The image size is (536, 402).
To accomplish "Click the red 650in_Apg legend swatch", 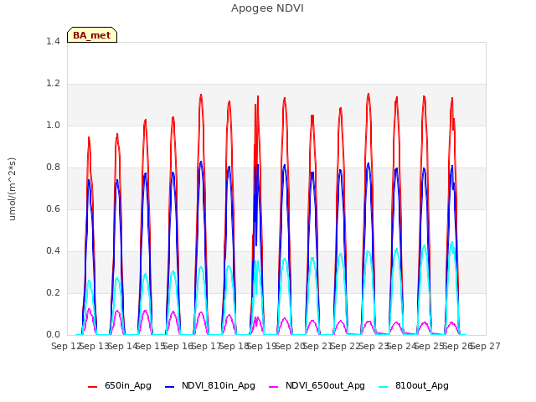I will click(93, 387).
